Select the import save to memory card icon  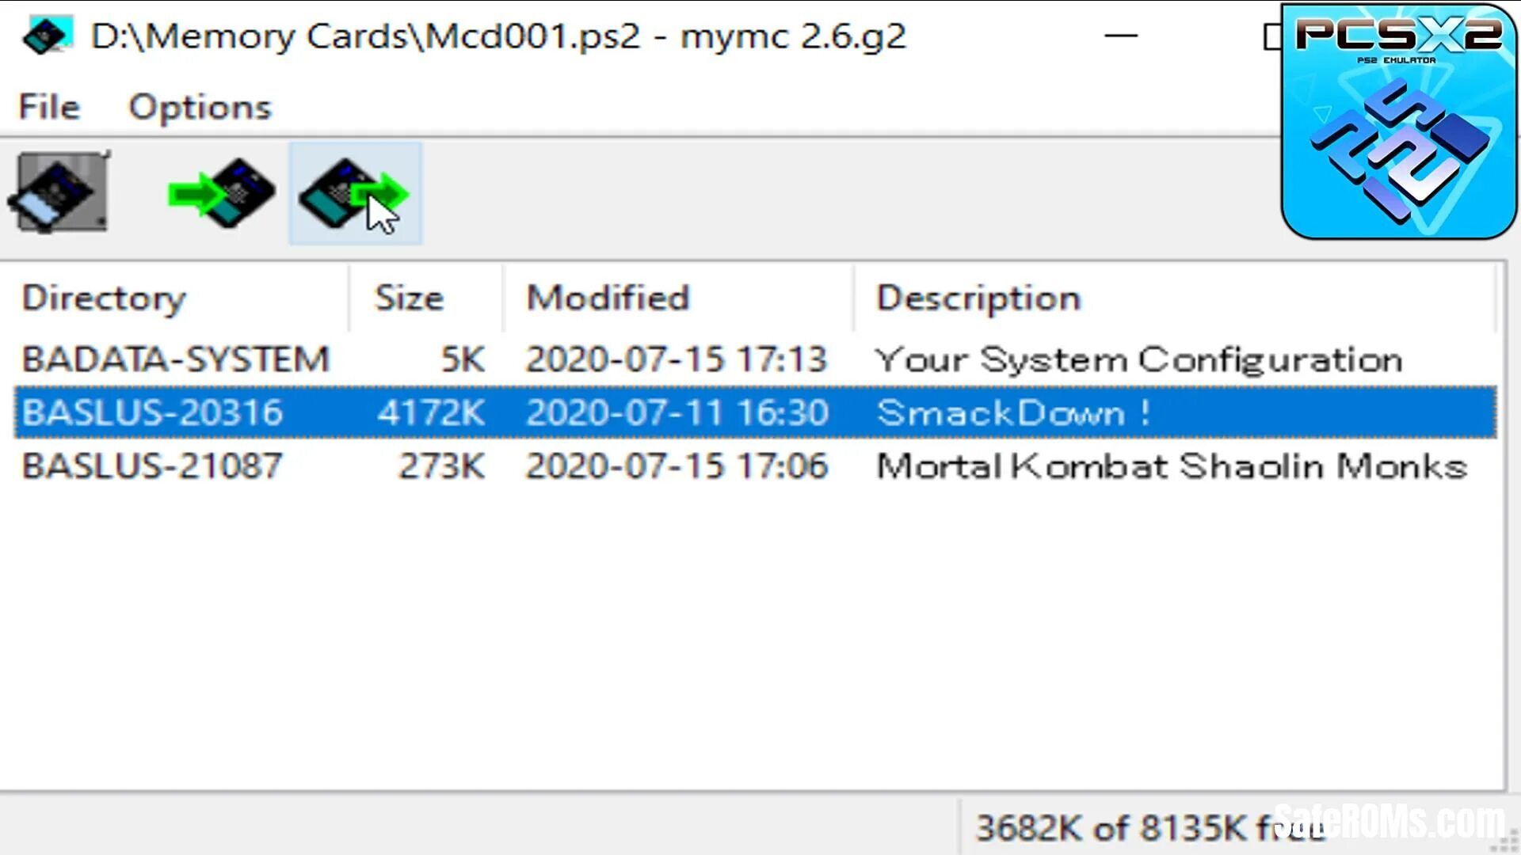tap(217, 193)
